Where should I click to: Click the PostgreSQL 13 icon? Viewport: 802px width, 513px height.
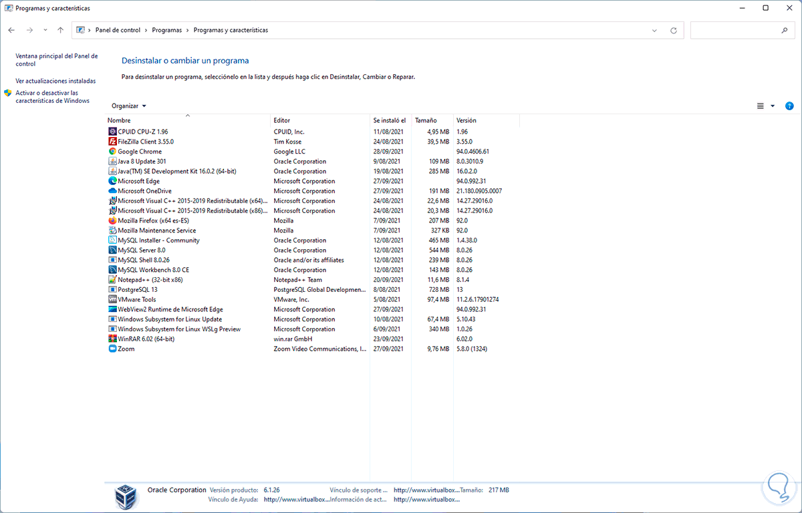pyautogui.click(x=112, y=290)
